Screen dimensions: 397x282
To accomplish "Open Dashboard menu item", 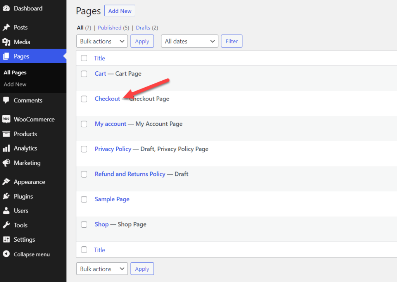I will click(x=28, y=9).
